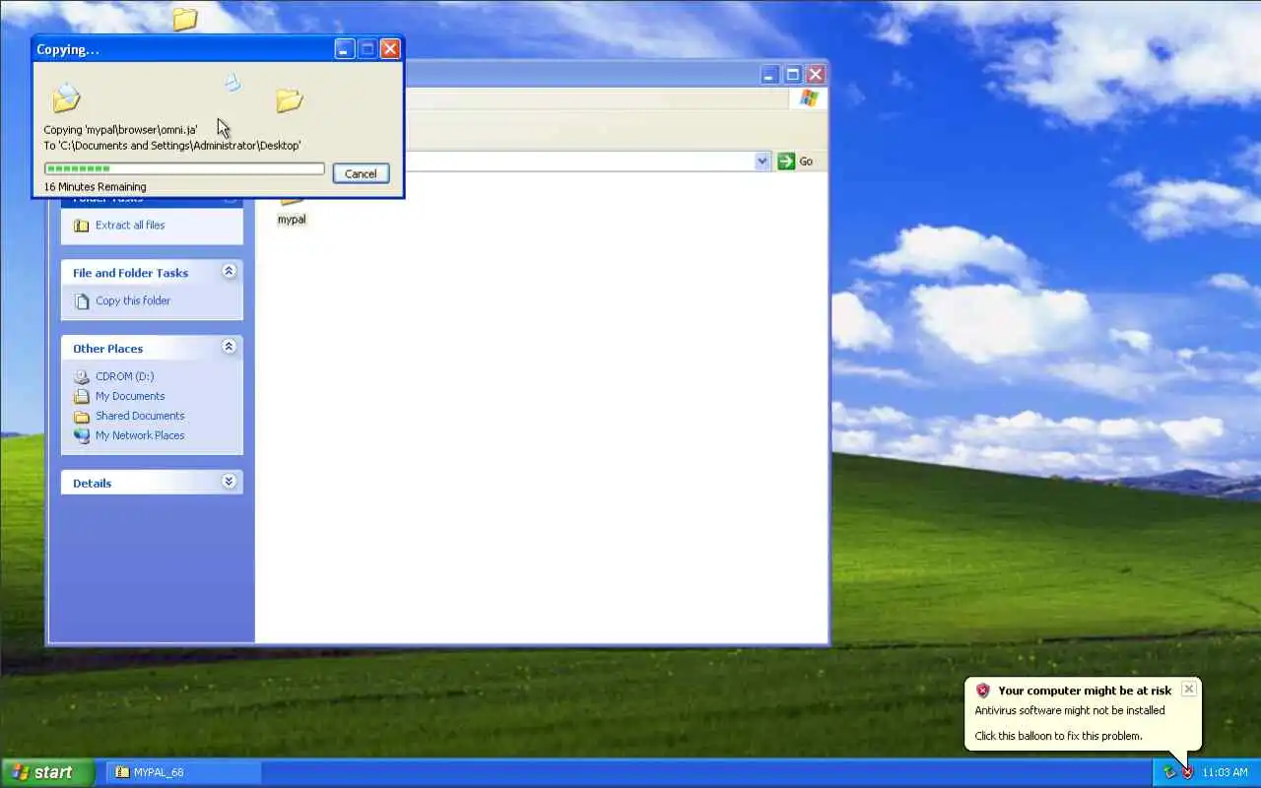Click the My Network Places icon

(x=82, y=435)
